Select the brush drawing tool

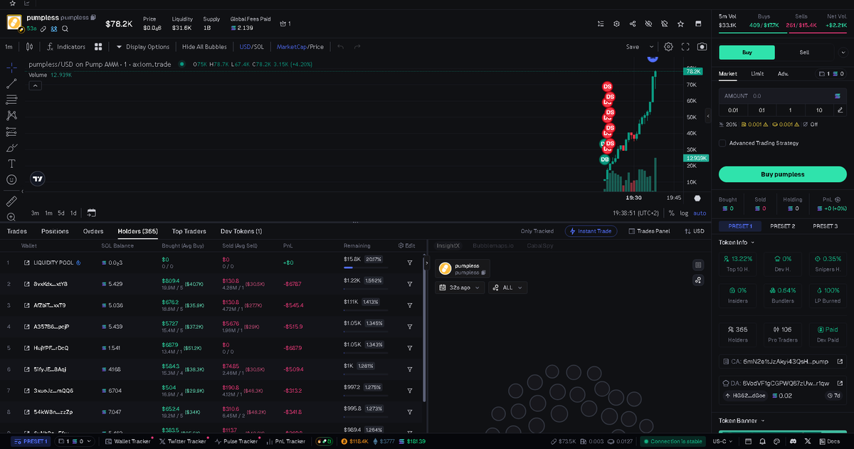point(11,148)
